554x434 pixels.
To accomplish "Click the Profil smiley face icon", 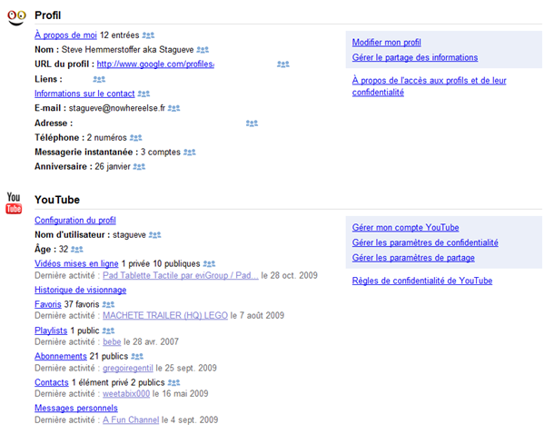I will click(x=16, y=17).
